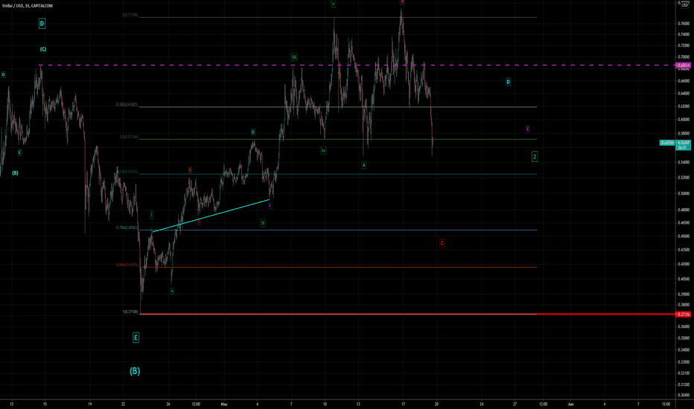
Task: Click the 22 date tick on time axis
Action: coord(123,404)
